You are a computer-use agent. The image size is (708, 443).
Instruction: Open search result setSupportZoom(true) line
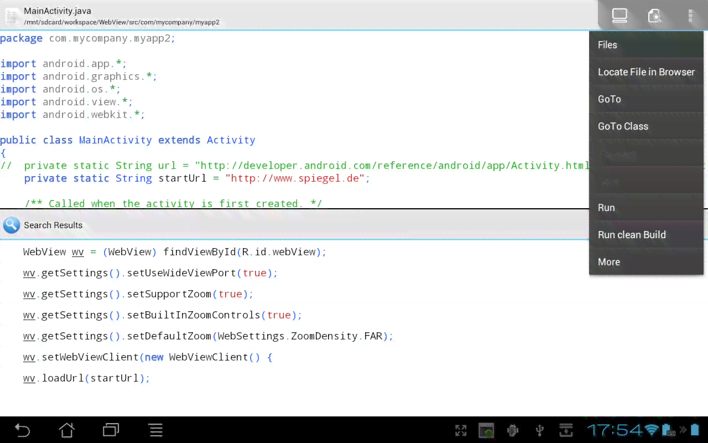tap(138, 294)
